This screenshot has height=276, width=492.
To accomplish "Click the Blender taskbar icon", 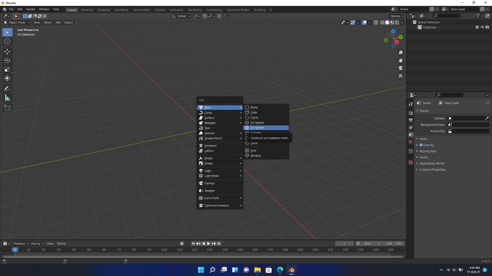I will coord(291,270).
